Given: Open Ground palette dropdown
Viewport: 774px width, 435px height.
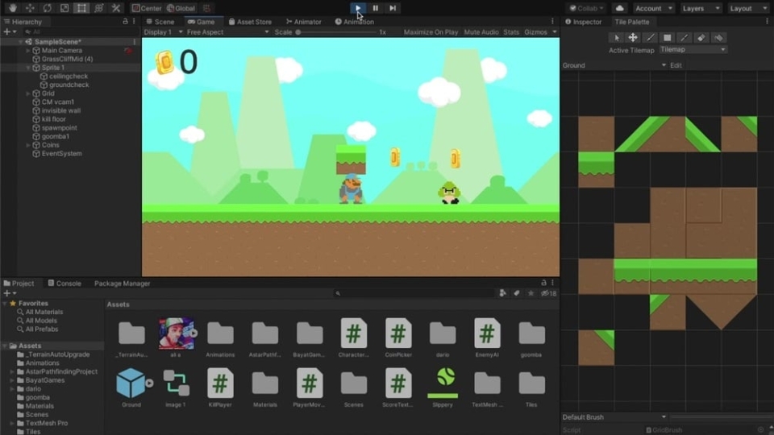Looking at the screenshot, I should [x=614, y=65].
